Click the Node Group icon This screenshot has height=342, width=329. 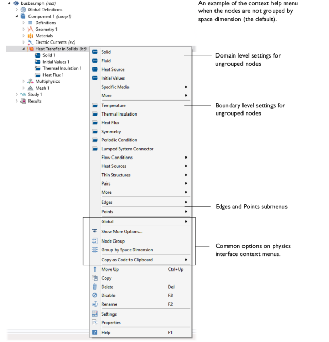[95, 241]
